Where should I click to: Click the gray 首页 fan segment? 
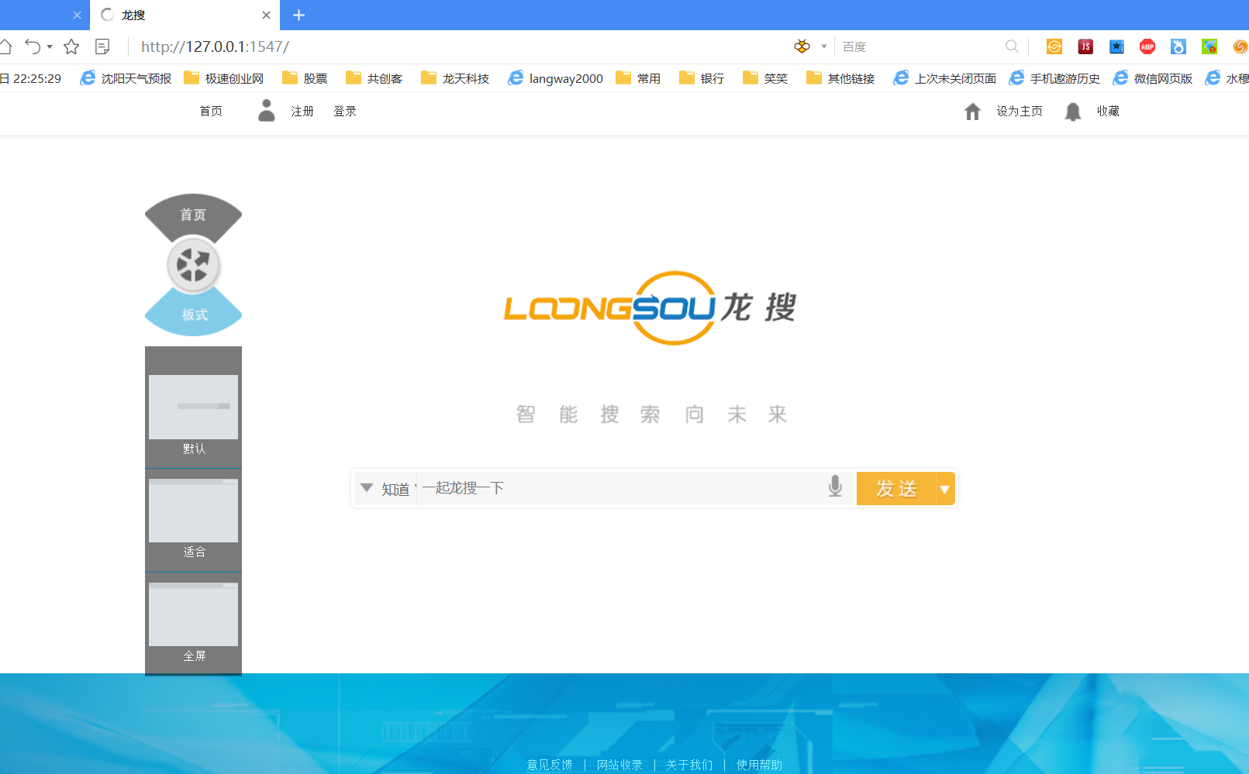coord(193,215)
